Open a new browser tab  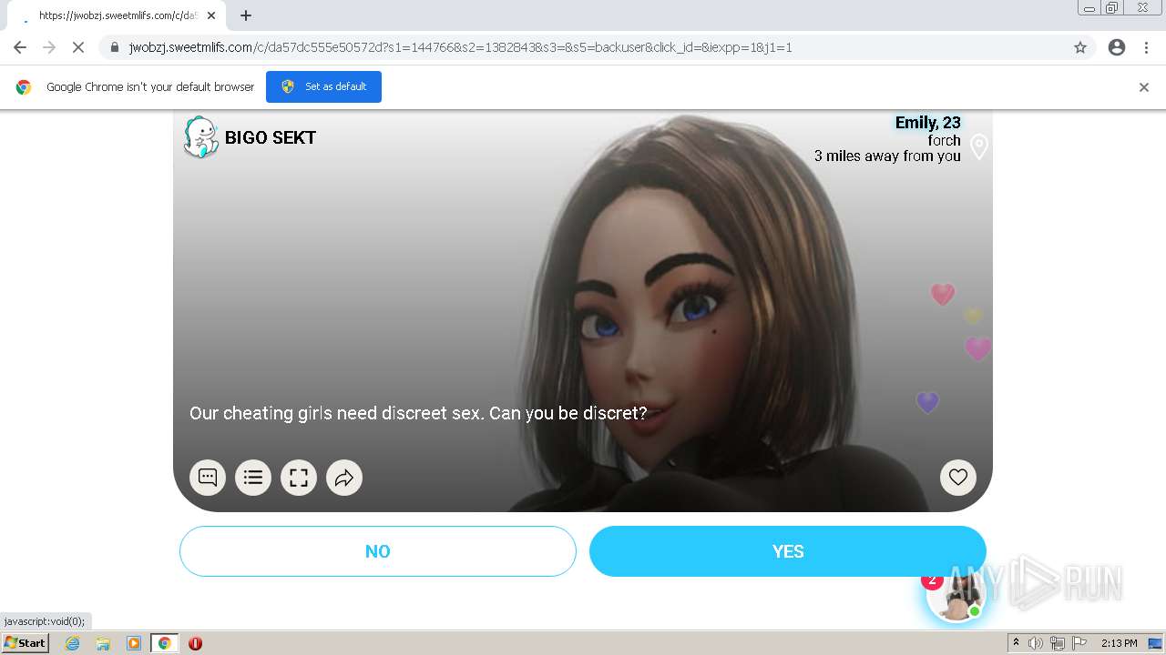246,15
